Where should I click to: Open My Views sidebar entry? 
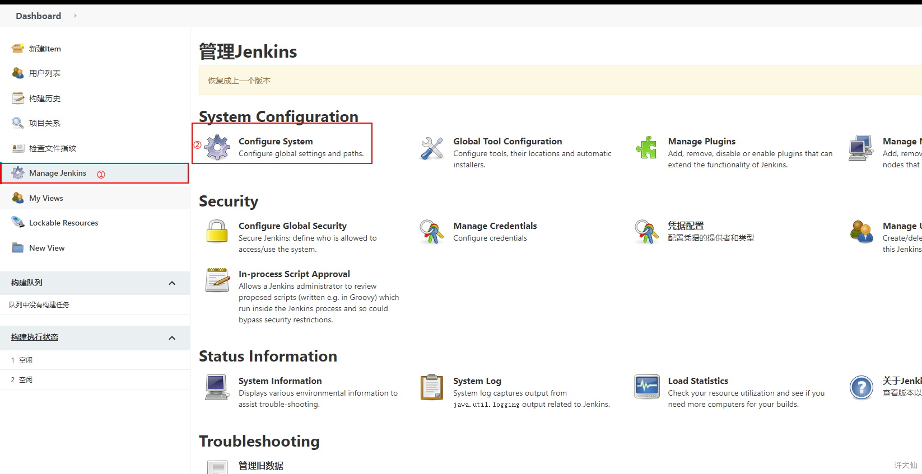click(46, 198)
